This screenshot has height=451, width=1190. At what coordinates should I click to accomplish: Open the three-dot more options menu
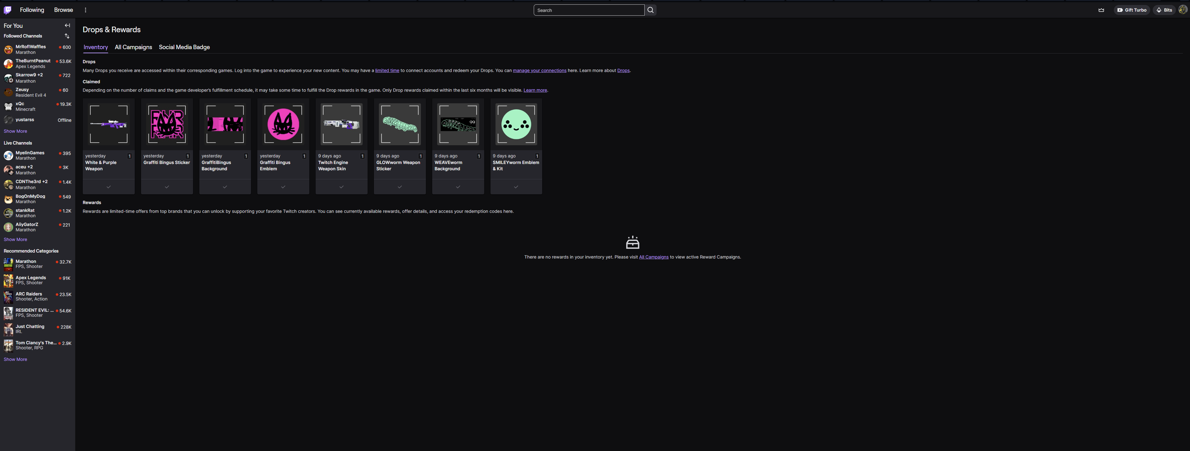click(86, 10)
